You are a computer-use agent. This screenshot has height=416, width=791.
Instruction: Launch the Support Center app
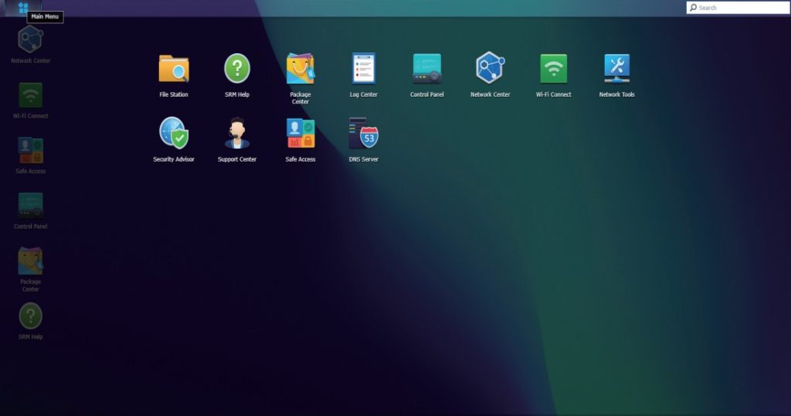237,133
